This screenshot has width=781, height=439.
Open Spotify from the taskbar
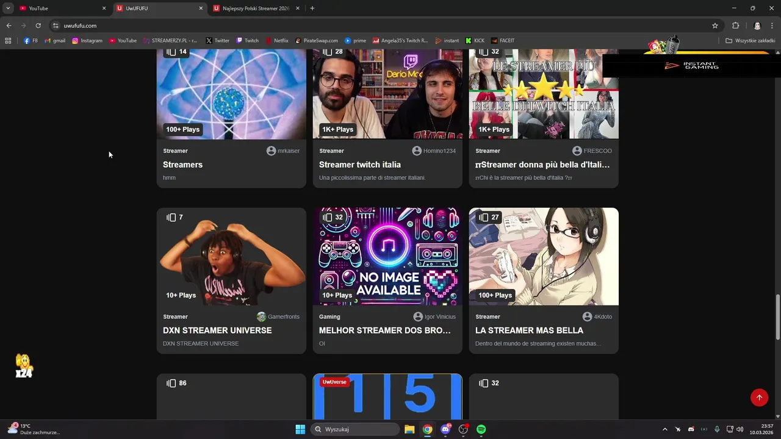[481, 429]
